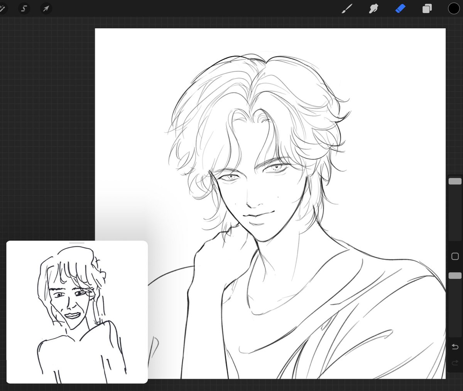Grab the reference window top handle bar
Viewport: 463px width, 391px height.
(77, 243)
